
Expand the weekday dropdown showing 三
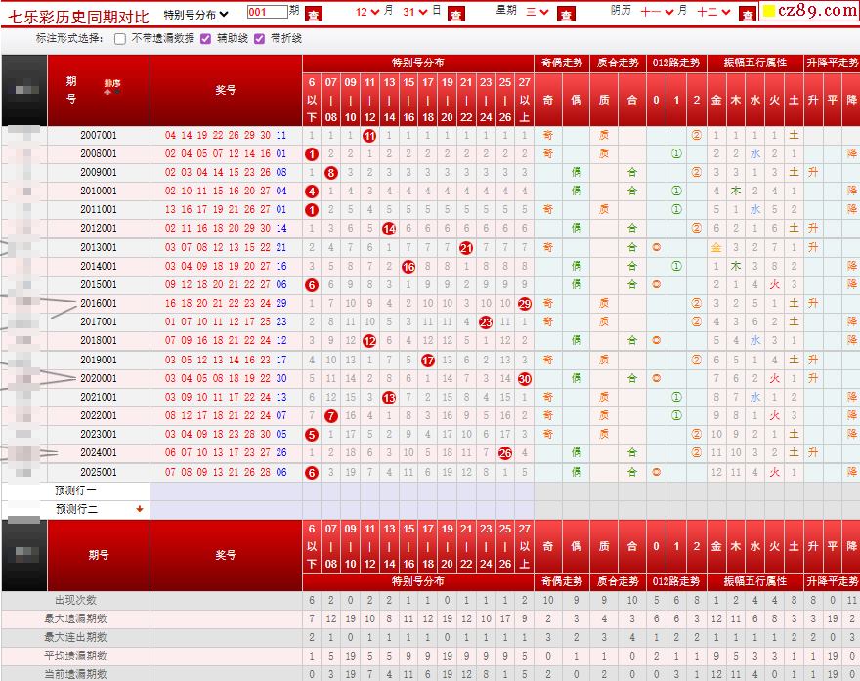click(537, 12)
